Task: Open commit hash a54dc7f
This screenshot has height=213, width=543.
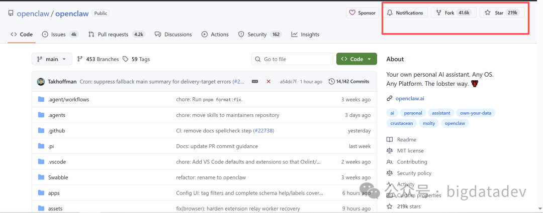Action: point(288,82)
